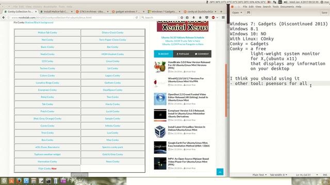
Task: Open Ubuntu 16.10 Yakkety Release Schedule link
Action: coord(183,38)
